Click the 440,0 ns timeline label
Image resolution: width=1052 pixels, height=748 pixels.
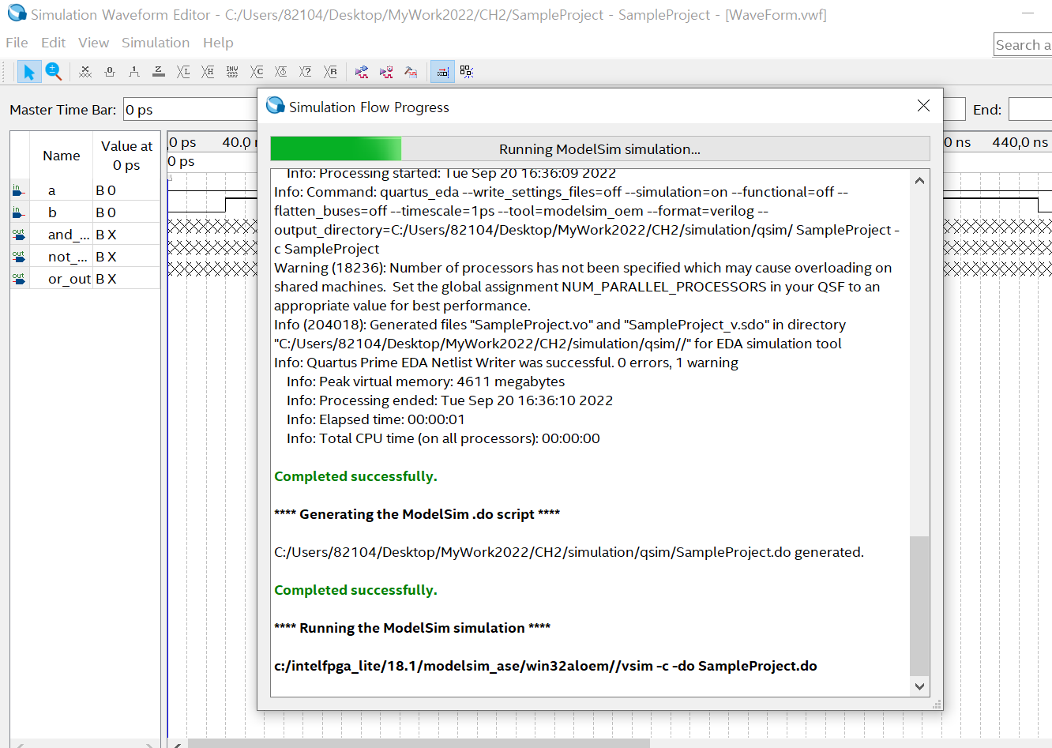[x=1020, y=142]
